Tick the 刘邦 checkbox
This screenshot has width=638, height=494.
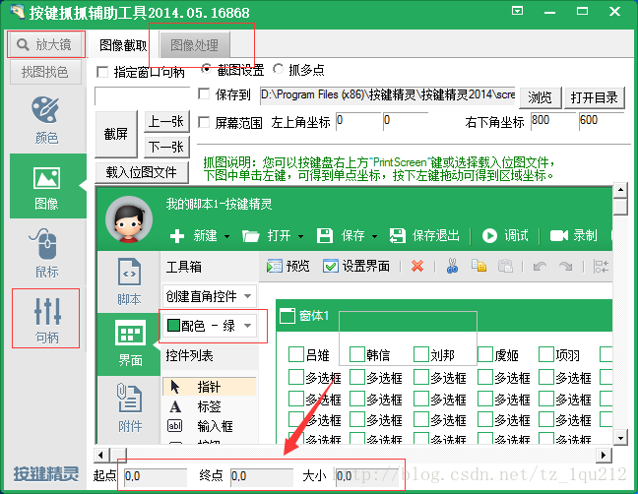coord(421,354)
